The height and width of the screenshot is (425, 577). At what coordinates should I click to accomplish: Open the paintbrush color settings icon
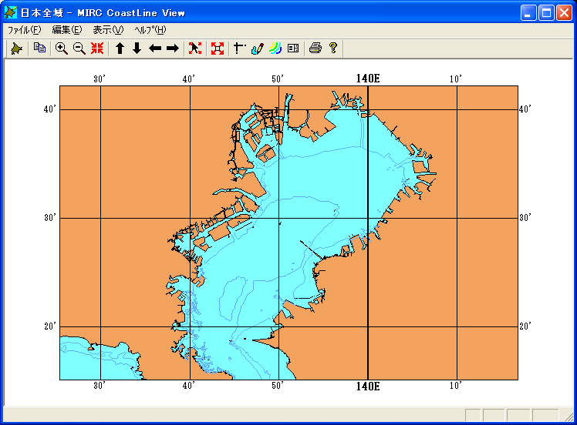(257, 49)
